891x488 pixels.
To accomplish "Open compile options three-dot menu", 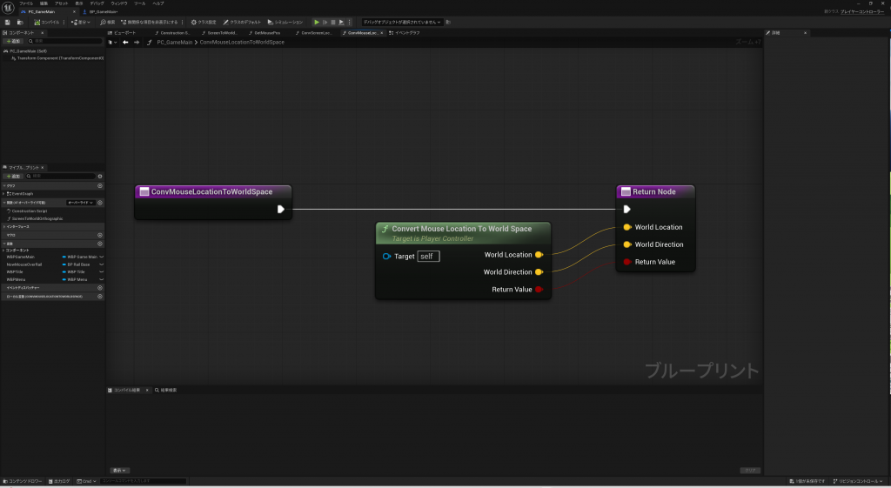I will (x=64, y=22).
